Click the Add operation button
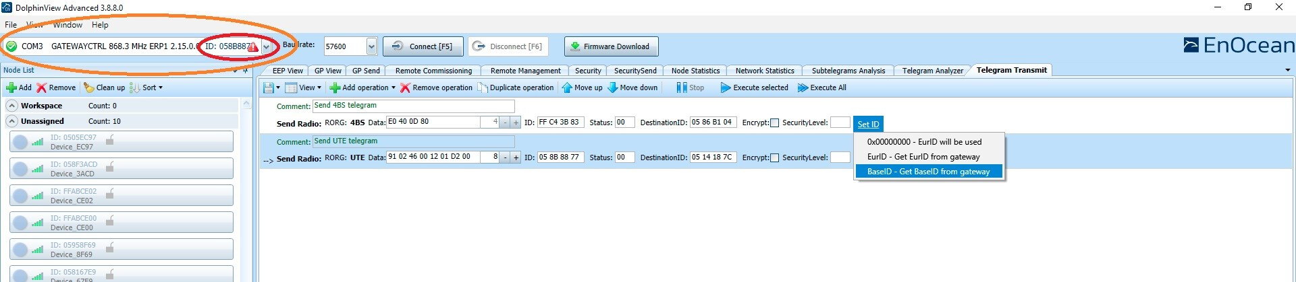The height and width of the screenshot is (282, 1296). (362, 87)
